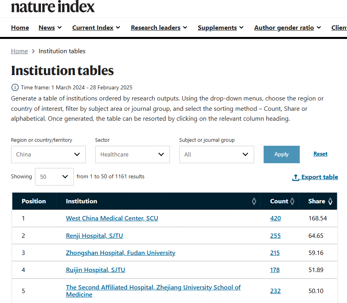Sort by Count column arrows icon
This screenshot has width=347, height=303.
point(292,201)
